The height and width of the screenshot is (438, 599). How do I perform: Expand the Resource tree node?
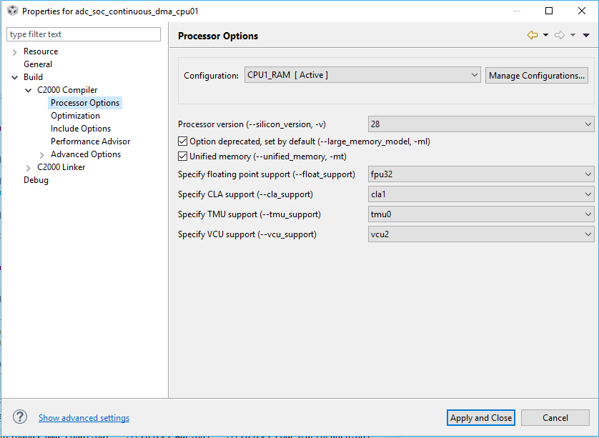tap(15, 51)
